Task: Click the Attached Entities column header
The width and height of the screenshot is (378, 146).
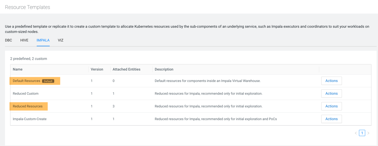Action: click(126, 69)
